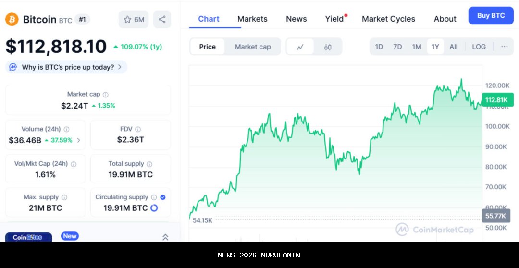Click the share icon button
This screenshot has height=268, width=519.
pyautogui.click(x=162, y=19)
